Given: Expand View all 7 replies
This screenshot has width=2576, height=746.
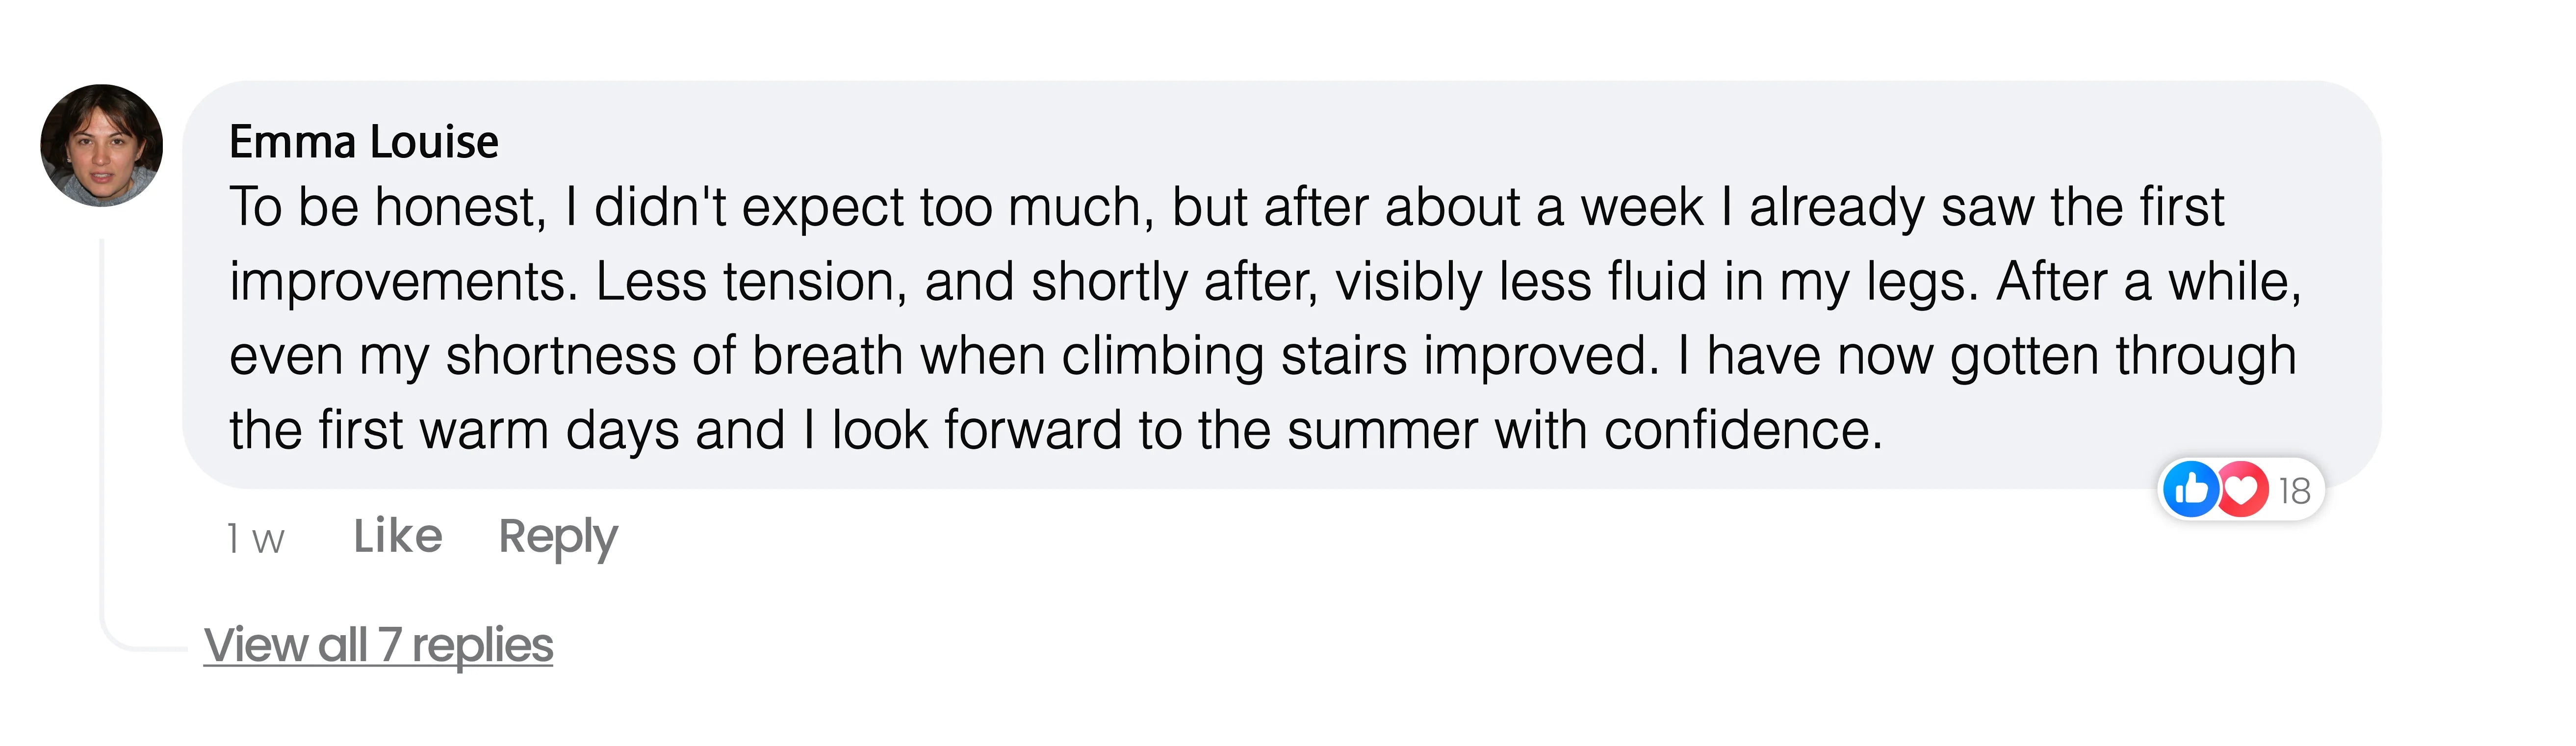Looking at the screenshot, I should coord(378,645).
